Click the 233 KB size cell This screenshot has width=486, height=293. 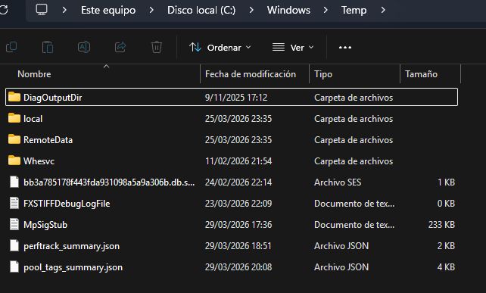tap(441, 225)
